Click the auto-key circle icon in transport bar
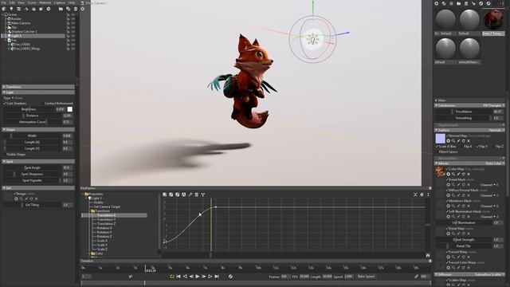The width and height of the screenshot is (510, 287). [x=230, y=277]
